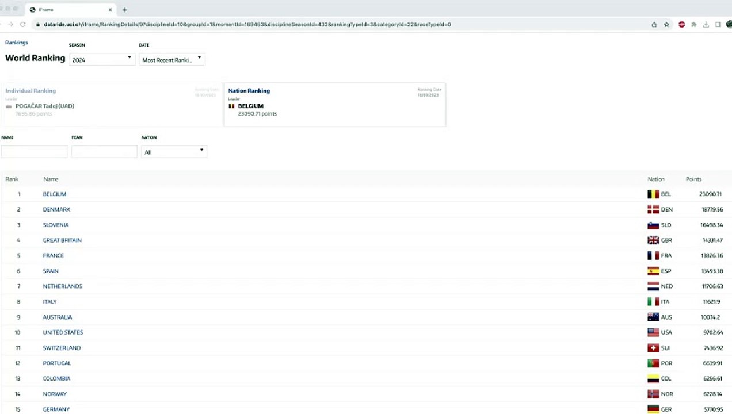Click the Rankings breadcrumb link

click(x=17, y=43)
